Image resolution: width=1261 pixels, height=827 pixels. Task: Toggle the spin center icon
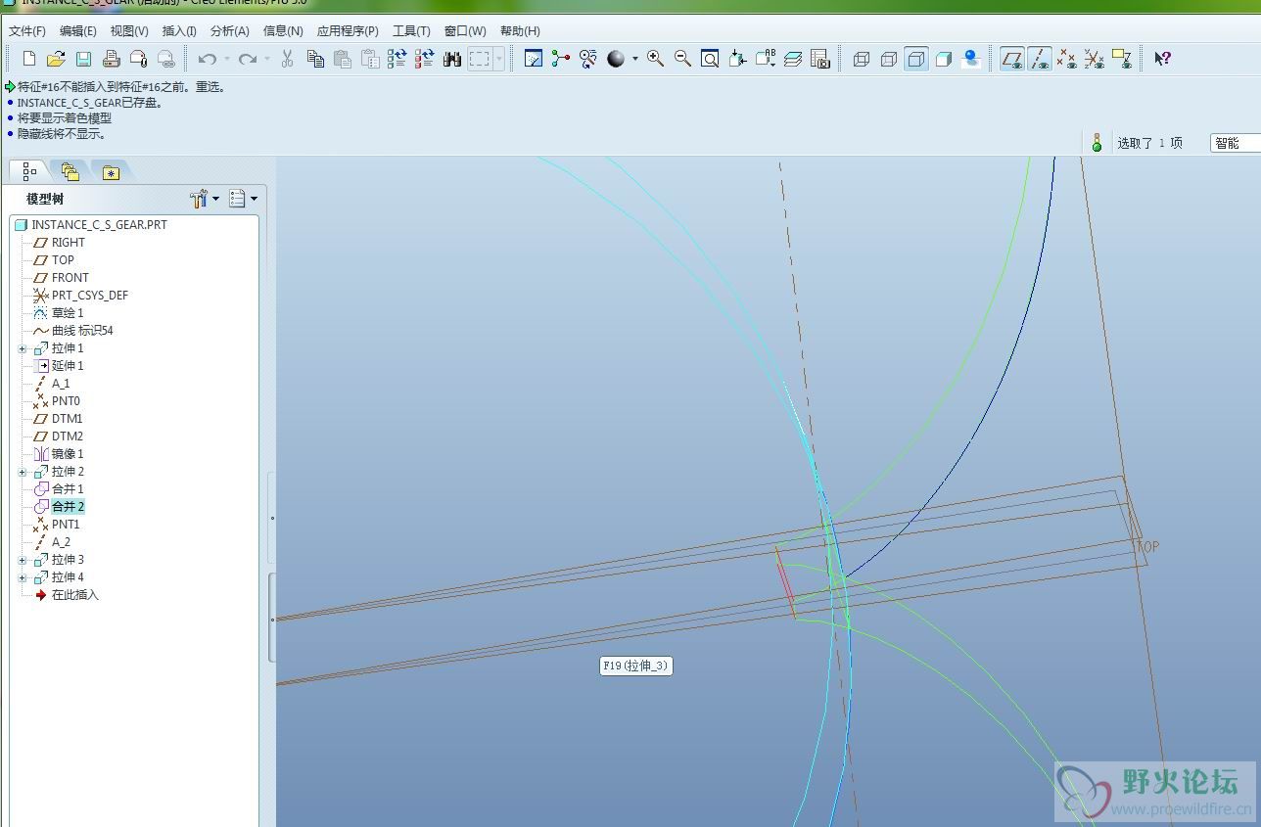[x=560, y=59]
